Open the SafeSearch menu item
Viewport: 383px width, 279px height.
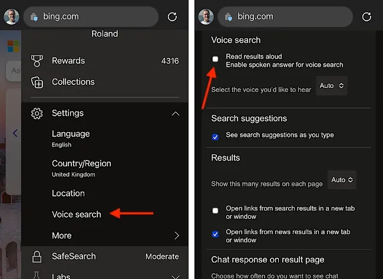105,257
